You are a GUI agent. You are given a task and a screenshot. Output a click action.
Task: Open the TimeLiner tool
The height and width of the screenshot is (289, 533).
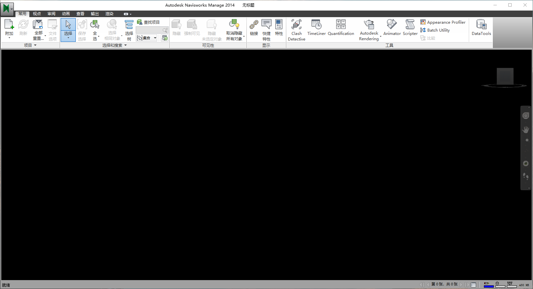pos(317,28)
